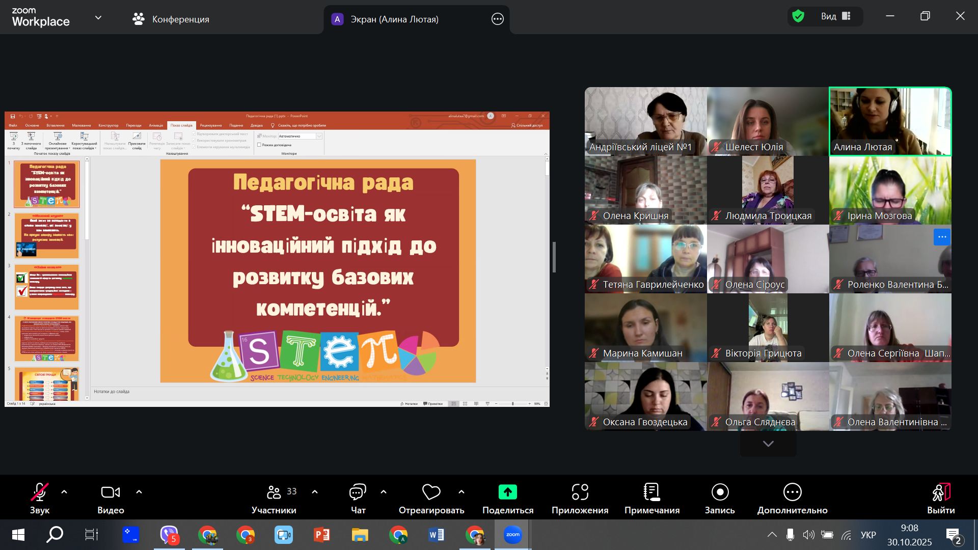Leave the meeting via Выйти
This screenshot has width=978, height=550.
point(941,493)
